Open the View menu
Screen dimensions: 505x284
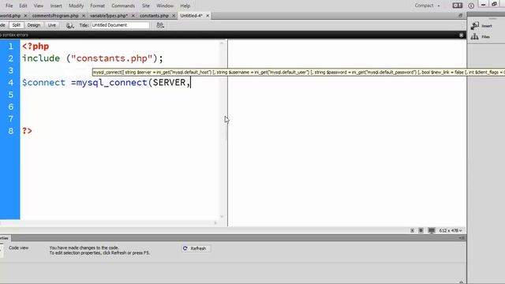[39, 6]
